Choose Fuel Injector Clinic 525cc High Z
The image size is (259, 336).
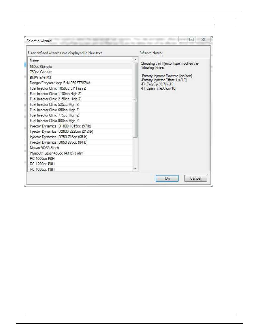(80, 105)
